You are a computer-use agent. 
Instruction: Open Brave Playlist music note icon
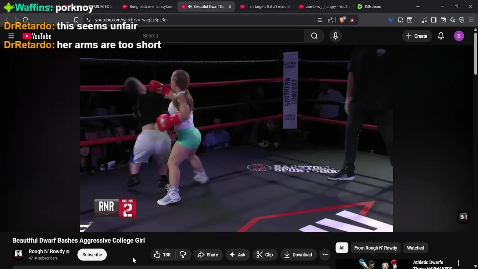coord(425,20)
